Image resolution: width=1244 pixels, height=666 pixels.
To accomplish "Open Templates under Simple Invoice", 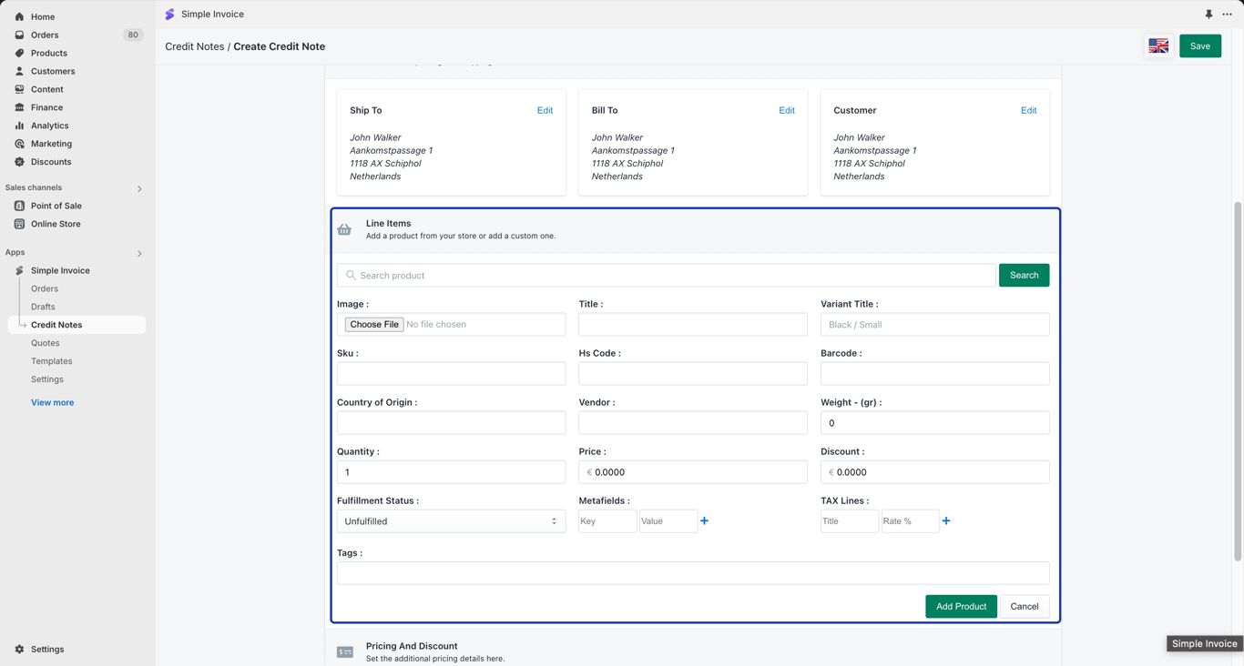I will 52,361.
